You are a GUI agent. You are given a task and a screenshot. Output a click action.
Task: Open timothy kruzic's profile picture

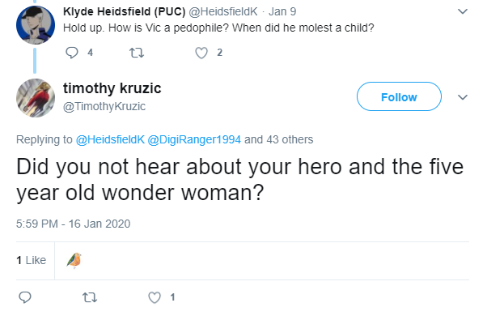click(x=36, y=98)
